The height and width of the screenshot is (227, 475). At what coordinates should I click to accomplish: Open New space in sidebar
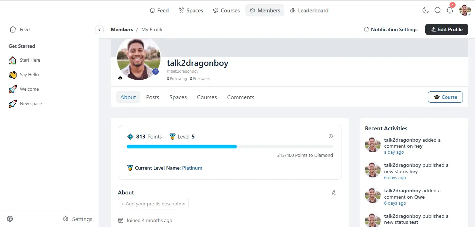pyautogui.click(x=25, y=104)
